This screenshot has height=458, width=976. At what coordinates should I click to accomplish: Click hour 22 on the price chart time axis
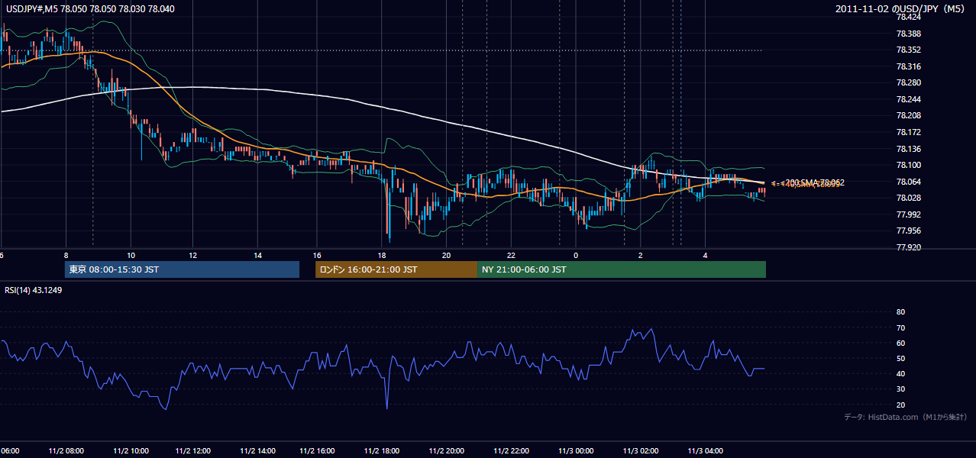pyautogui.click(x=511, y=255)
